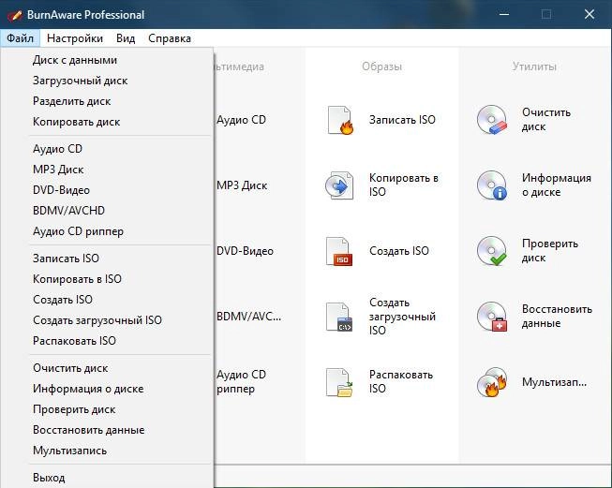Screen dimensions: 612x488
Task: Open Восстановить данные label in Утилиты column
Action: (x=557, y=316)
